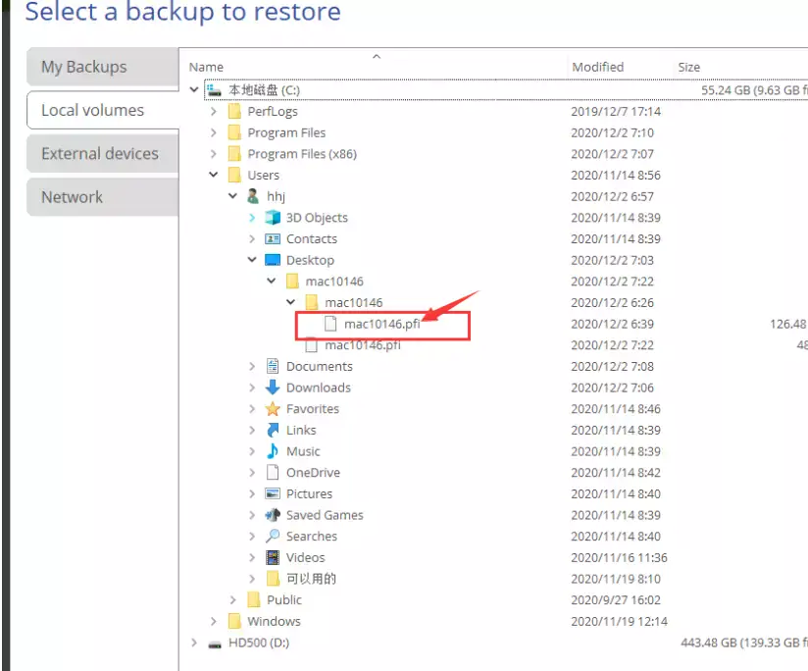Click the Documents page icon
Image resolution: width=808 pixels, height=671 pixels.
click(x=273, y=366)
